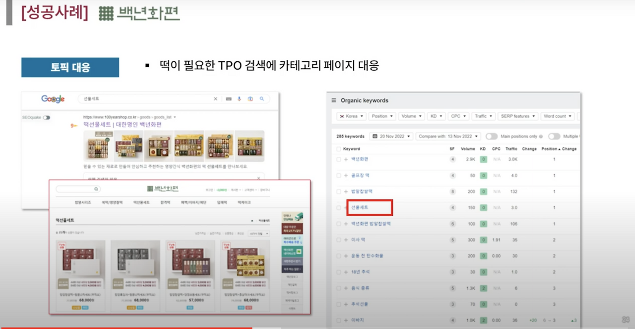
Task: Expand the plus icon beside 추석선물
Action: click(x=346, y=304)
